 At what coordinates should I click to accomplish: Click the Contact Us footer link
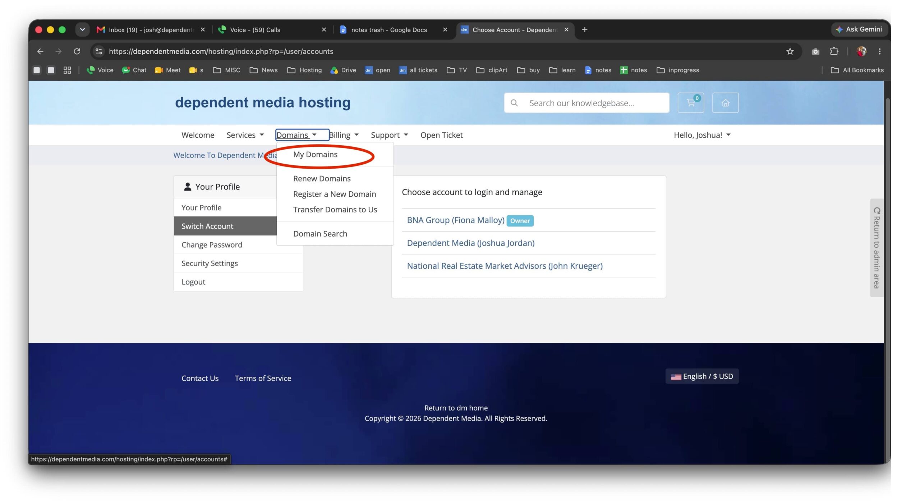200,378
